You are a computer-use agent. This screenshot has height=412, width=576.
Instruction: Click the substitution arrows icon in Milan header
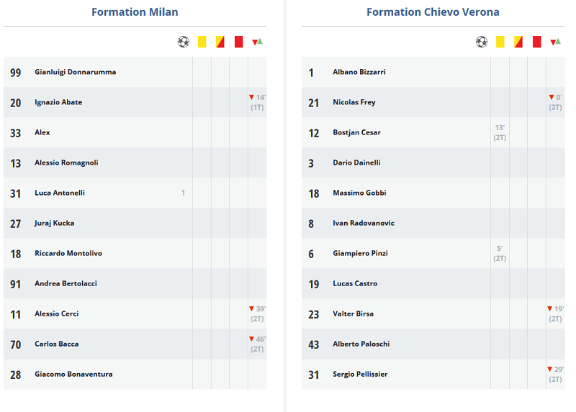257,42
